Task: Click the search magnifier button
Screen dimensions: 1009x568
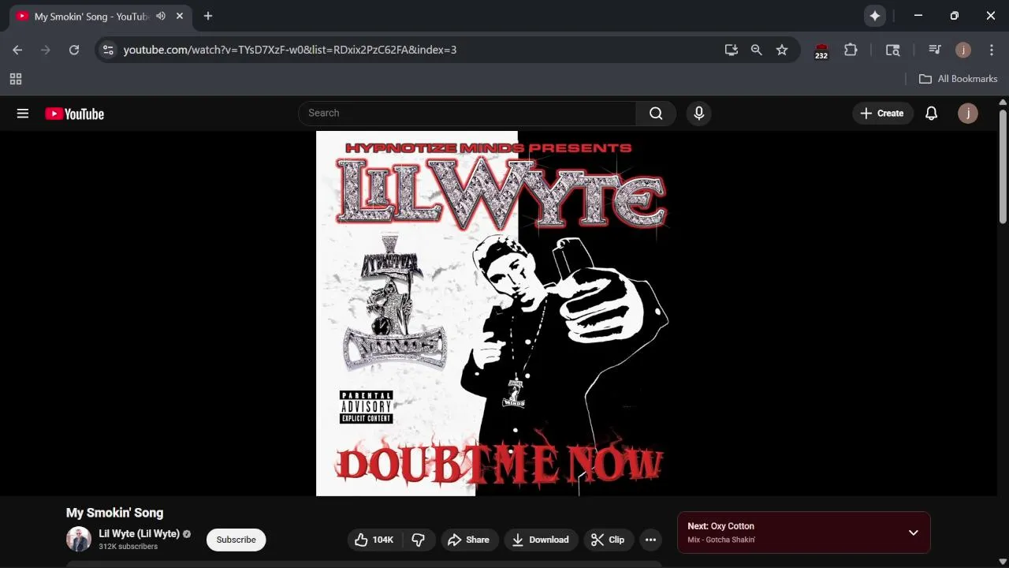Action: [656, 114]
